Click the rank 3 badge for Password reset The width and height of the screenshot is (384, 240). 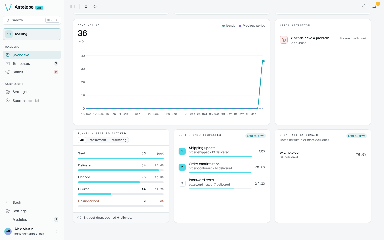pos(182,183)
